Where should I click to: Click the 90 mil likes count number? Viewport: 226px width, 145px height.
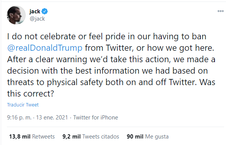tap(135, 136)
